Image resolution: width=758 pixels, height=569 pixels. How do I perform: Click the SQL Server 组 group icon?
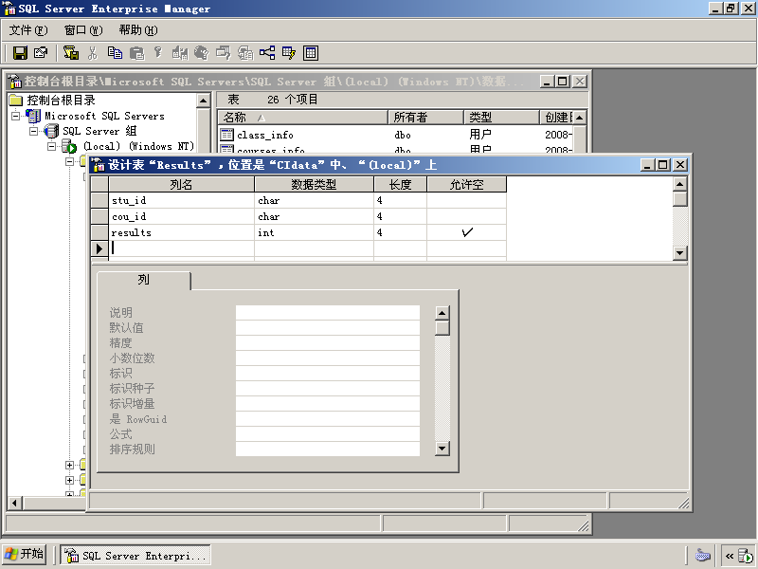pyautogui.click(x=51, y=131)
